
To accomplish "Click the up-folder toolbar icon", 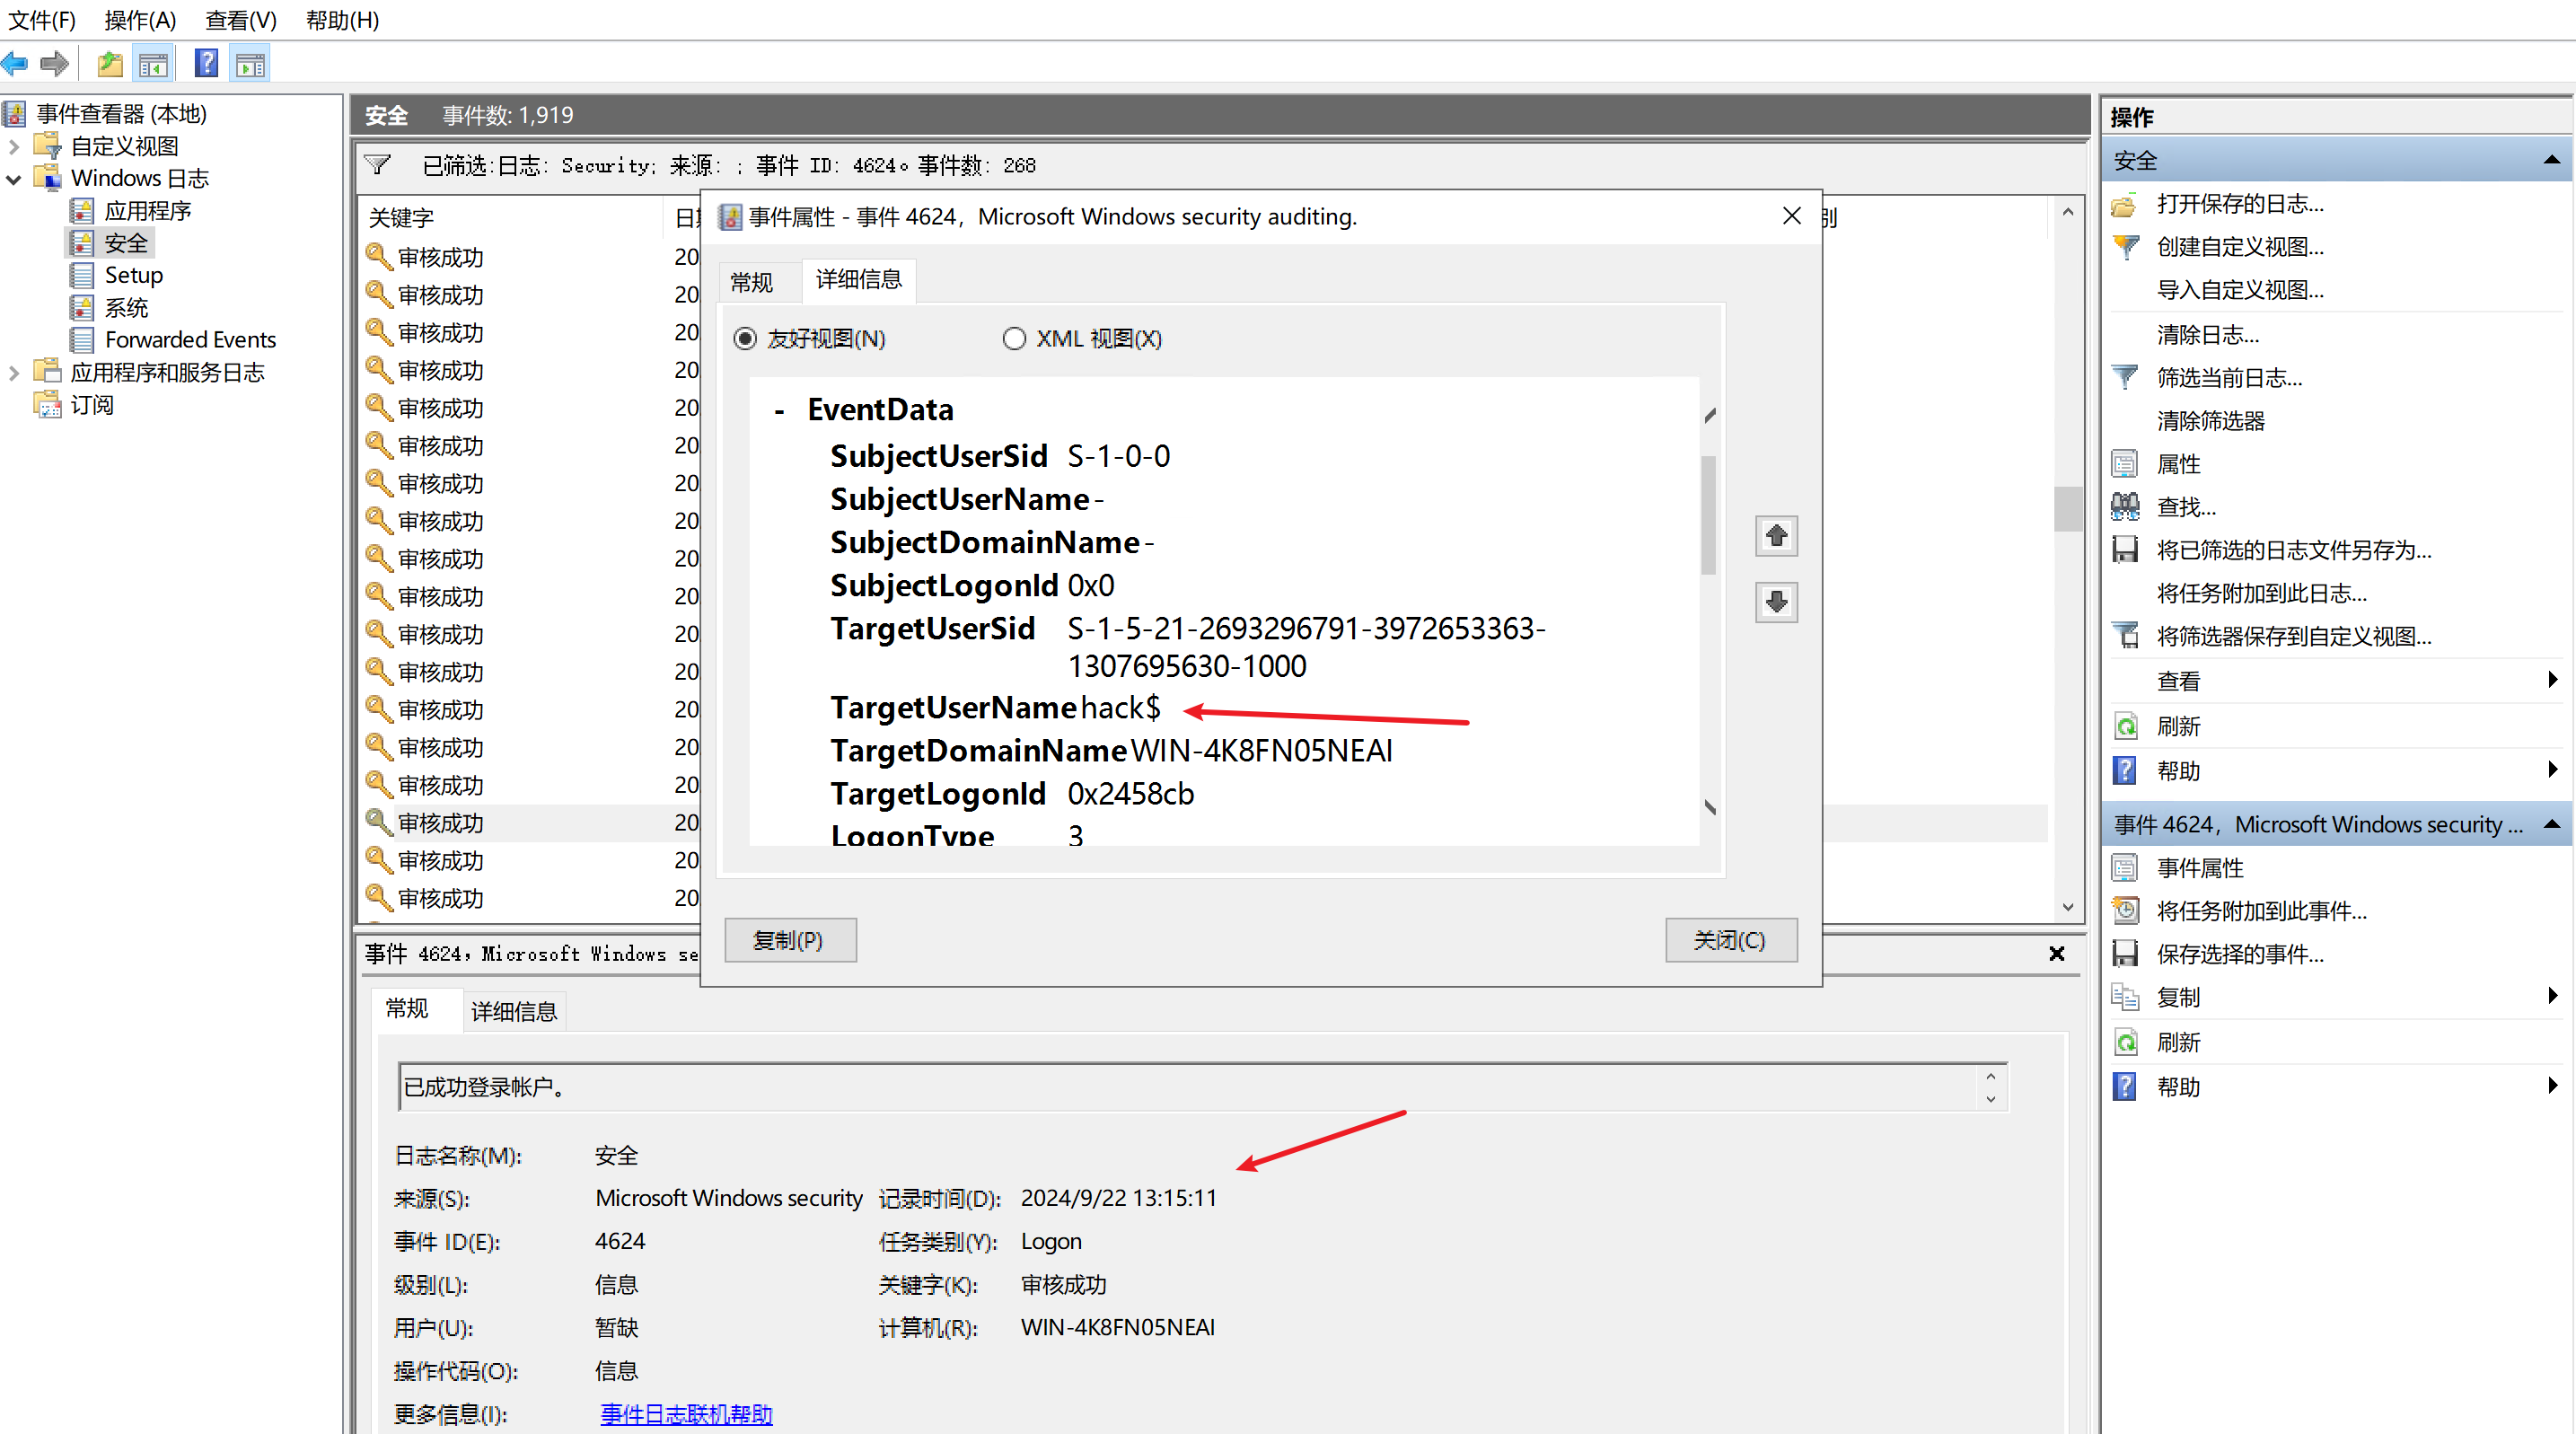I will coord(109,64).
